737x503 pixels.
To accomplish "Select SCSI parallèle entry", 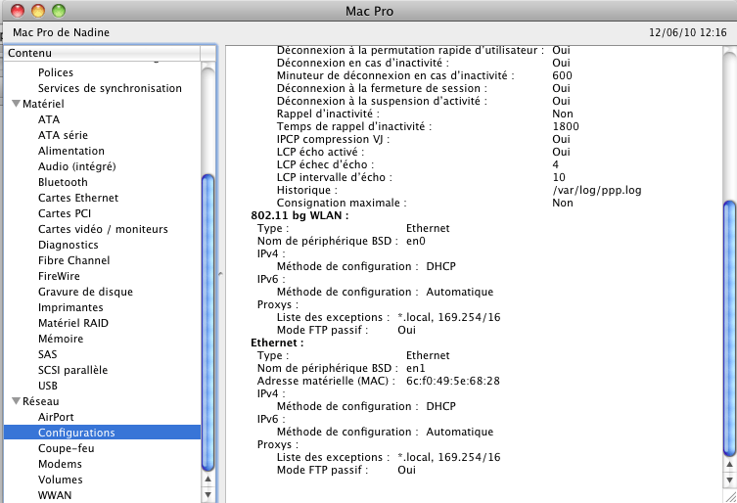I will coord(72,370).
